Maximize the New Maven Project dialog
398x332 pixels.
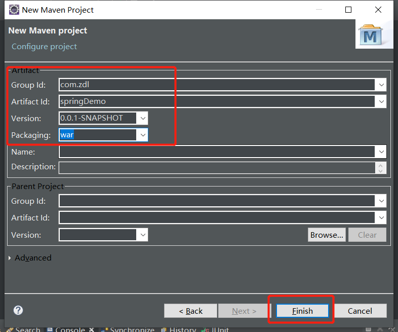[348, 10]
